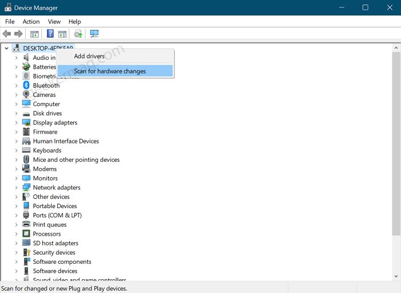Click the Bluetooth category icon

tap(26, 85)
